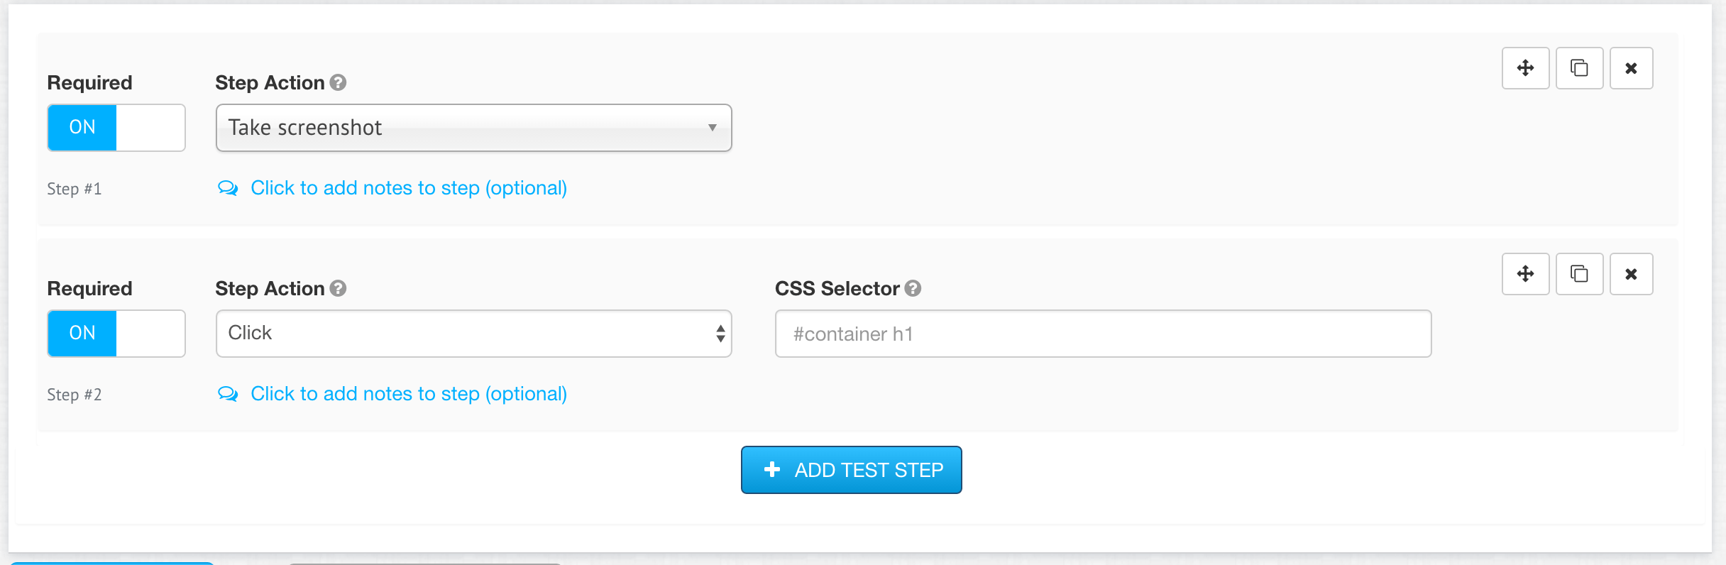Open the Take screenshot action dropdown
Image resolution: width=1726 pixels, height=565 pixels.
point(473,128)
